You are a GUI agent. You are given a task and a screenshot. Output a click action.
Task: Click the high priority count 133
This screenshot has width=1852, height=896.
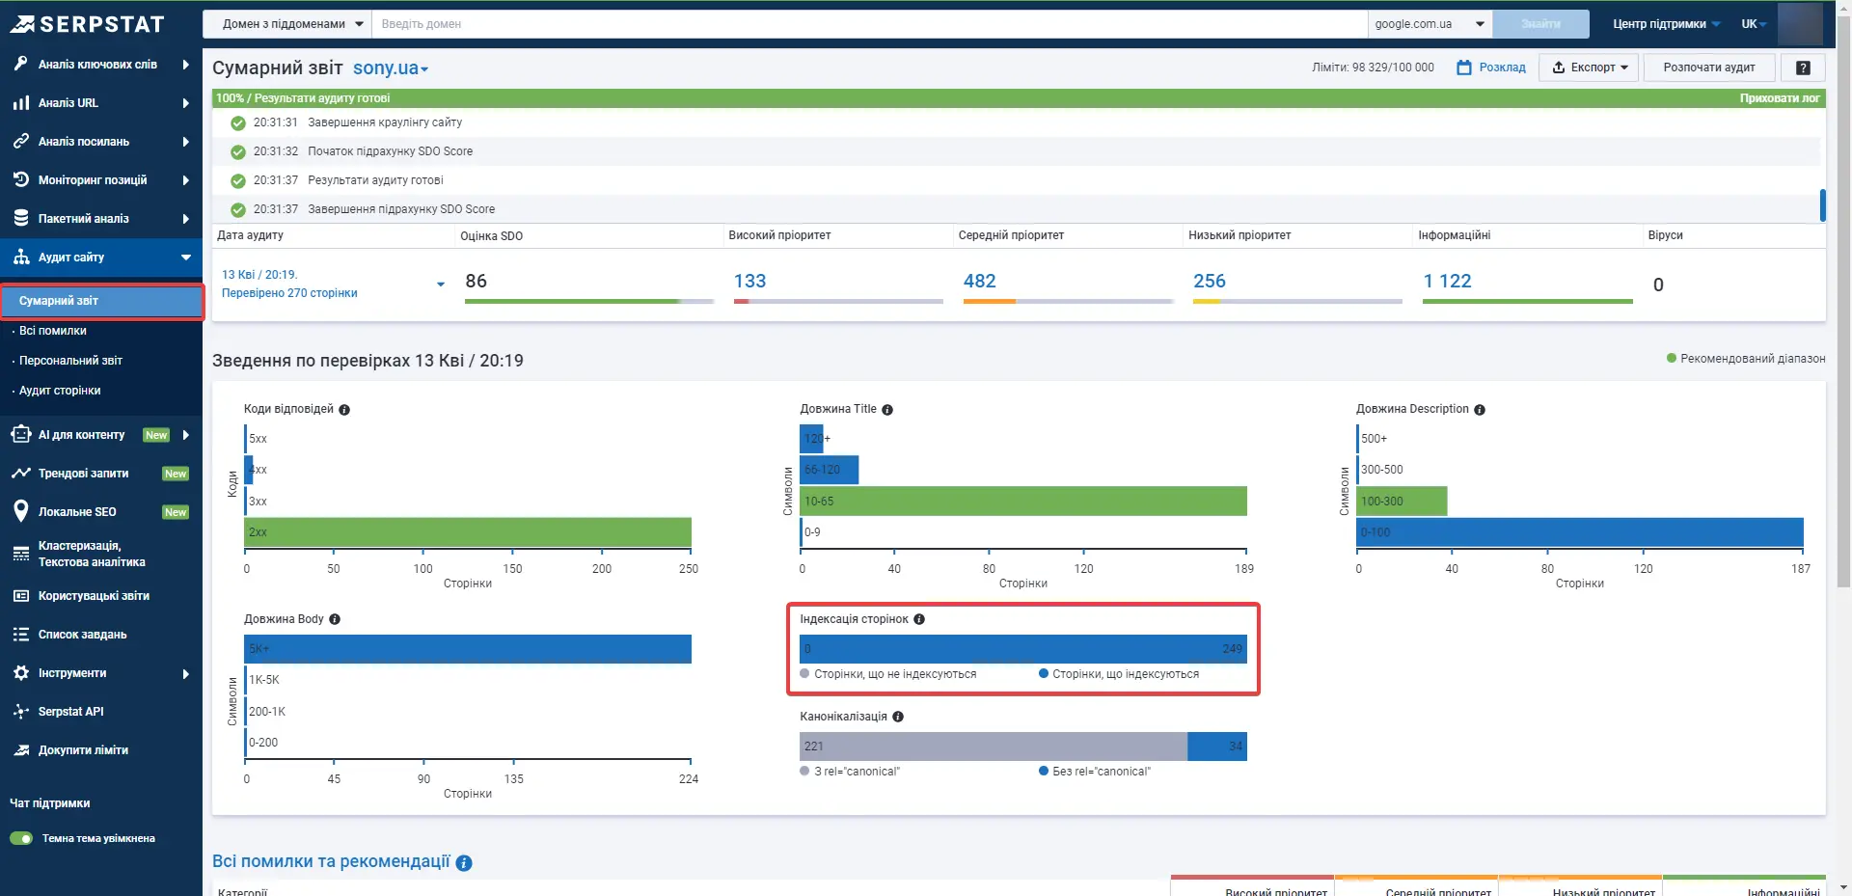(749, 281)
